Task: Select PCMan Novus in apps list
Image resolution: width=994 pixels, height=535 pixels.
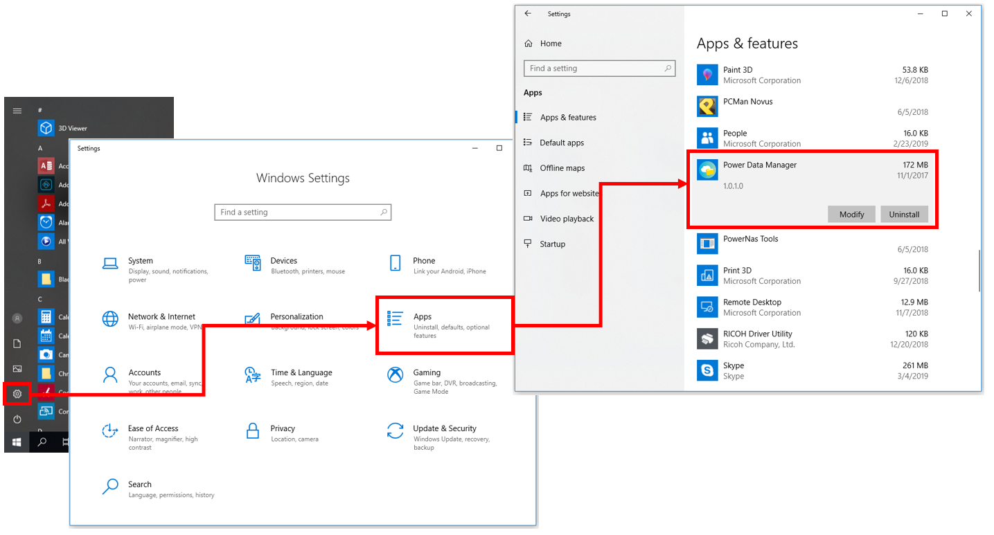Action: pyautogui.click(x=814, y=107)
